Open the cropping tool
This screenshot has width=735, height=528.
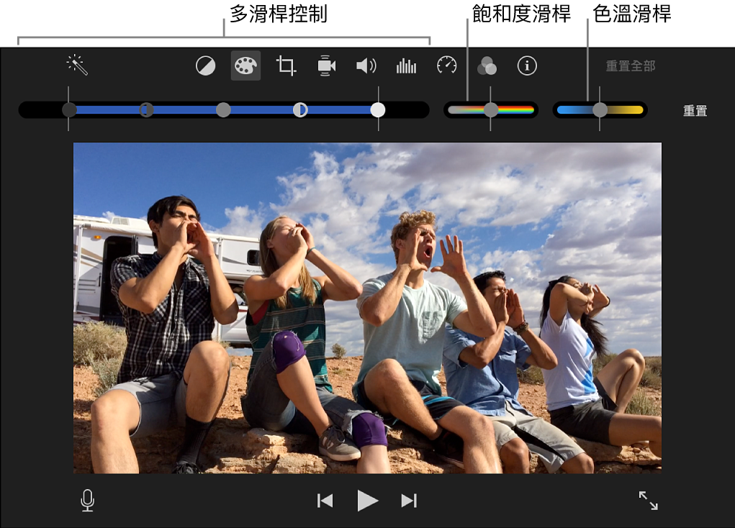pyautogui.click(x=286, y=66)
